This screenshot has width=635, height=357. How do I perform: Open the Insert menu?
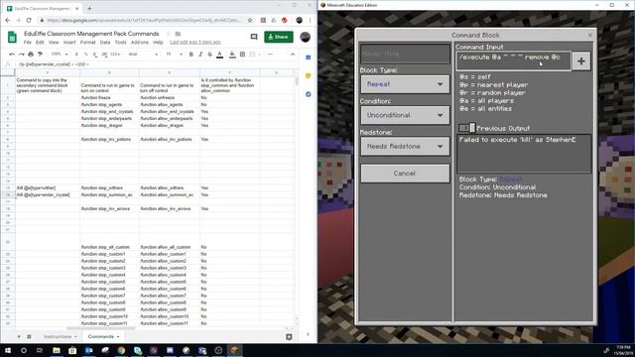[x=69, y=42]
